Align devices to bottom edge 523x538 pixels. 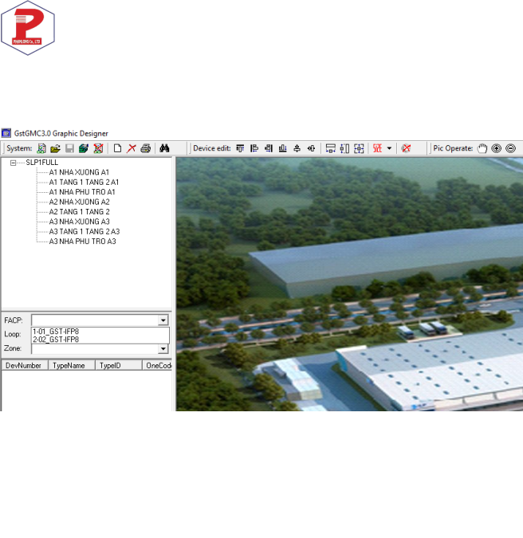click(283, 148)
